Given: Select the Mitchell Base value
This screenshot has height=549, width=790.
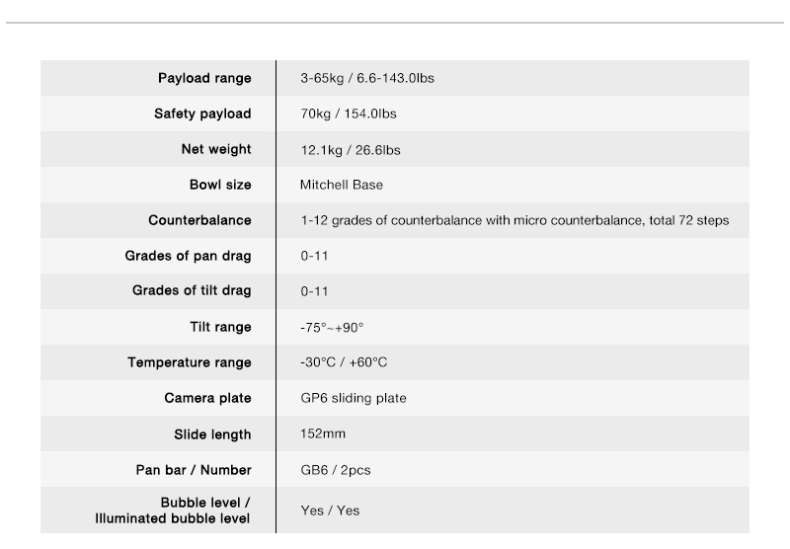Looking at the screenshot, I should pos(342,185).
